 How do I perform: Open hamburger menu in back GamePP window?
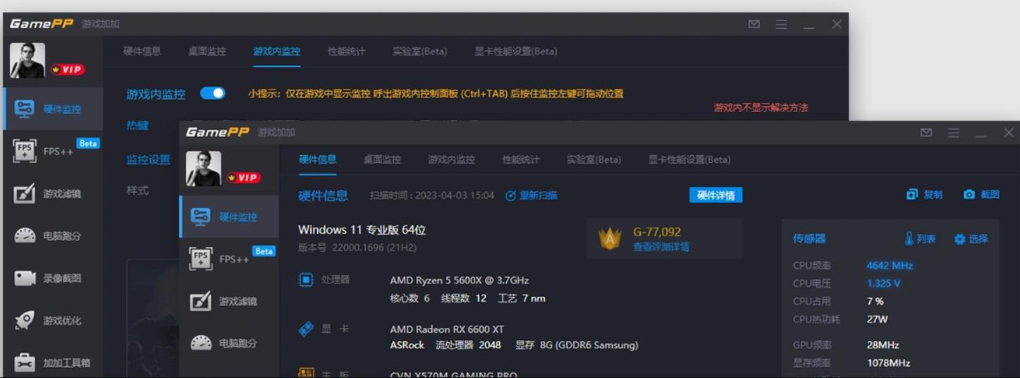[781, 24]
